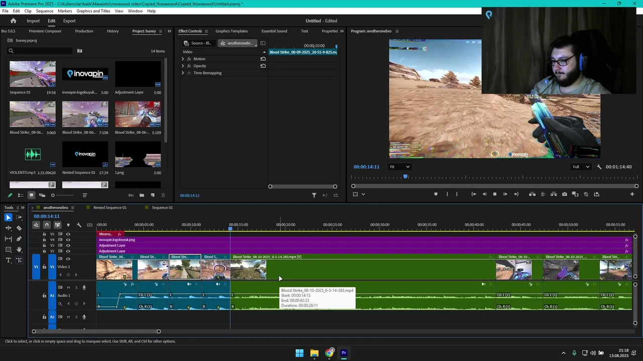Lock the V3 track
643x361 pixels.
[44, 246]
